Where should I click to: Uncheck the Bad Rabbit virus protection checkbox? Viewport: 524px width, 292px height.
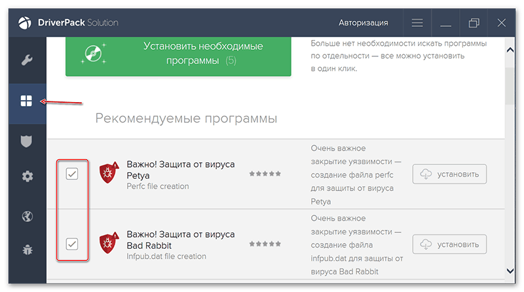[72, 244]
